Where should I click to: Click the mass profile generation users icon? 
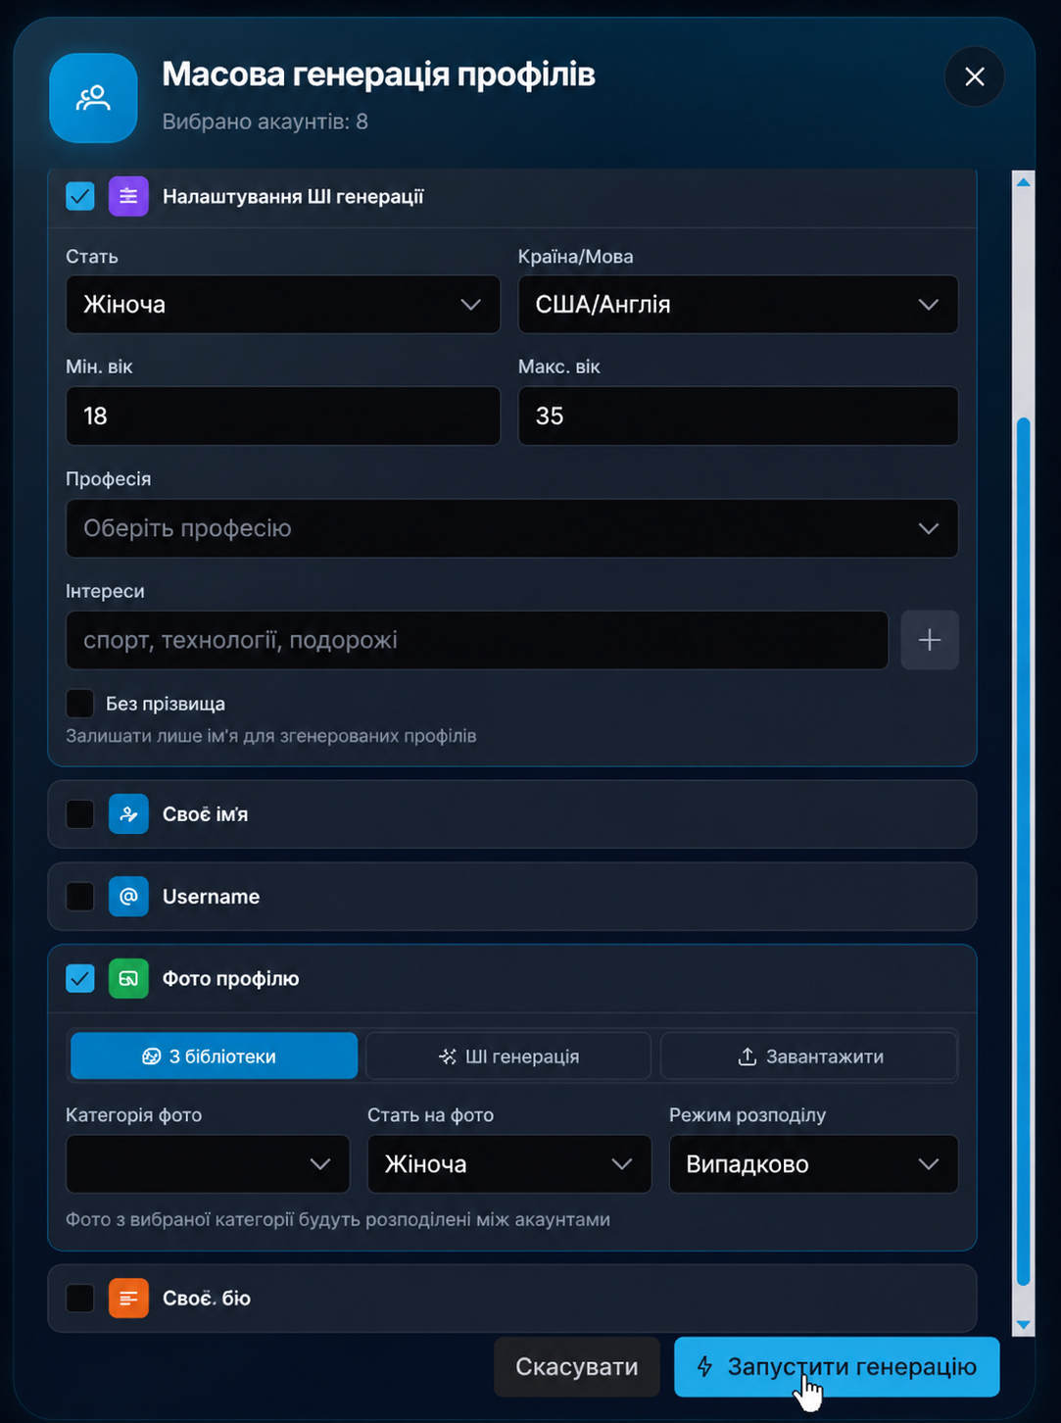point(93,98)
